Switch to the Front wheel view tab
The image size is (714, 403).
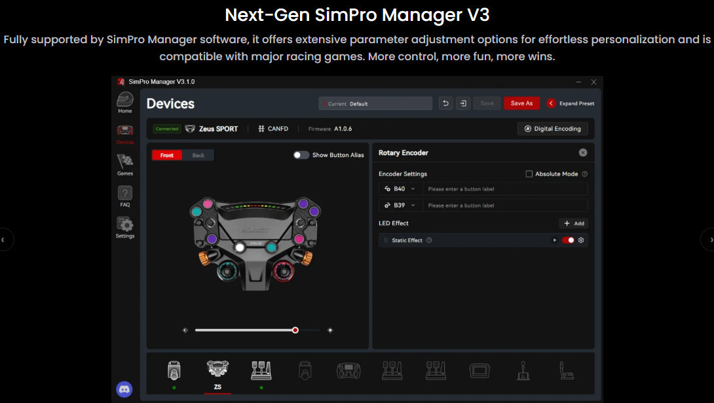[166, 155]
